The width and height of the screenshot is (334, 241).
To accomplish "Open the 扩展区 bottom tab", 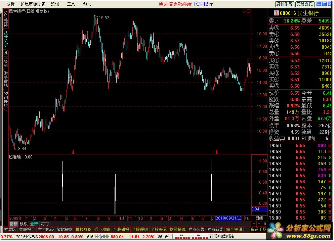I will 10,230.
